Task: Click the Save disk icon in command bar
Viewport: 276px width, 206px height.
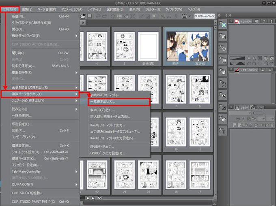Action: pos(90,16)
